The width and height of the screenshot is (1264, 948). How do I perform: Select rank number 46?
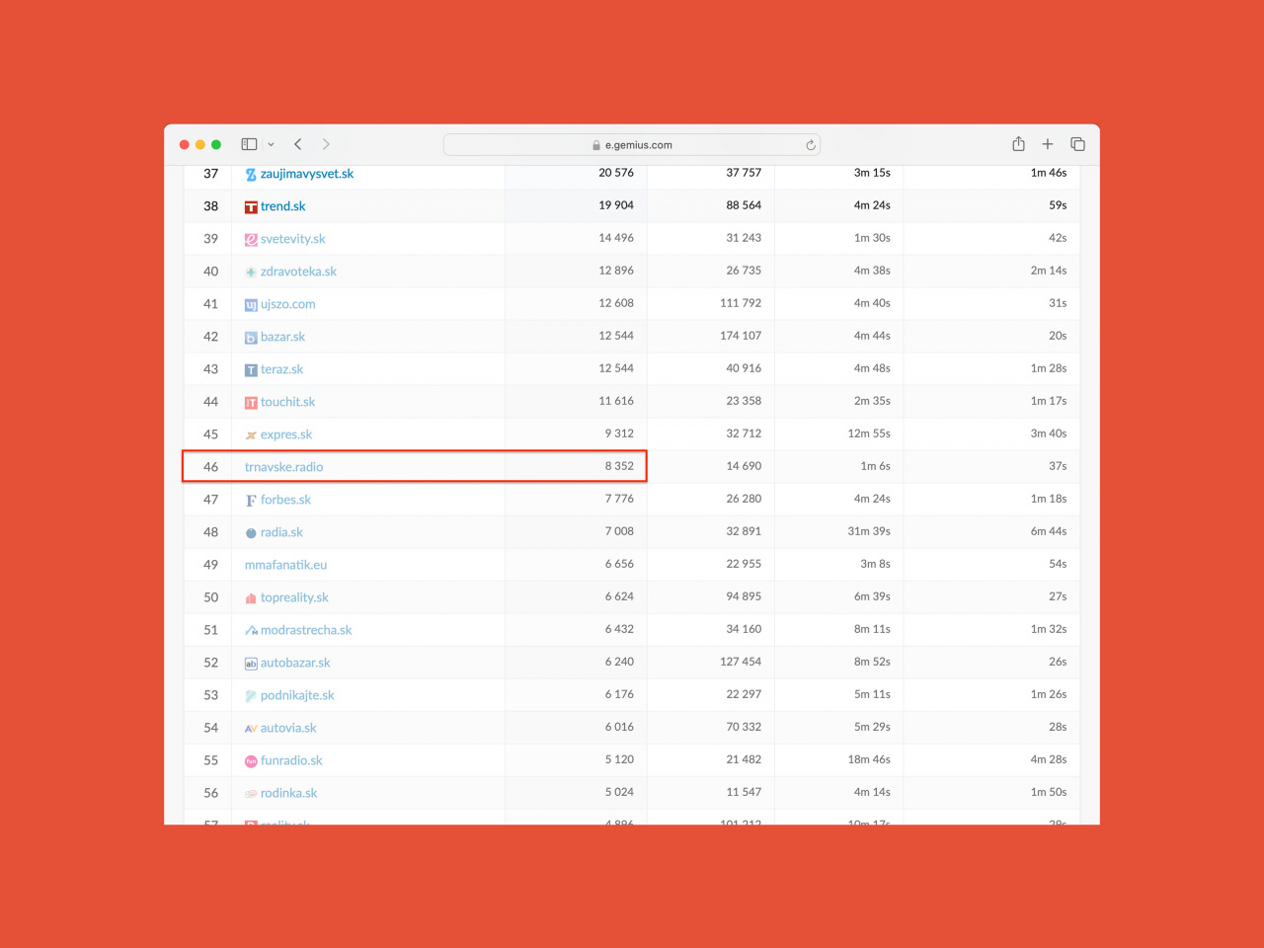tap(210, 467)
